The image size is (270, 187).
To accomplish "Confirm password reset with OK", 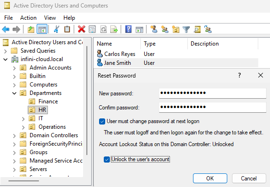I will (x=210, y=178).
